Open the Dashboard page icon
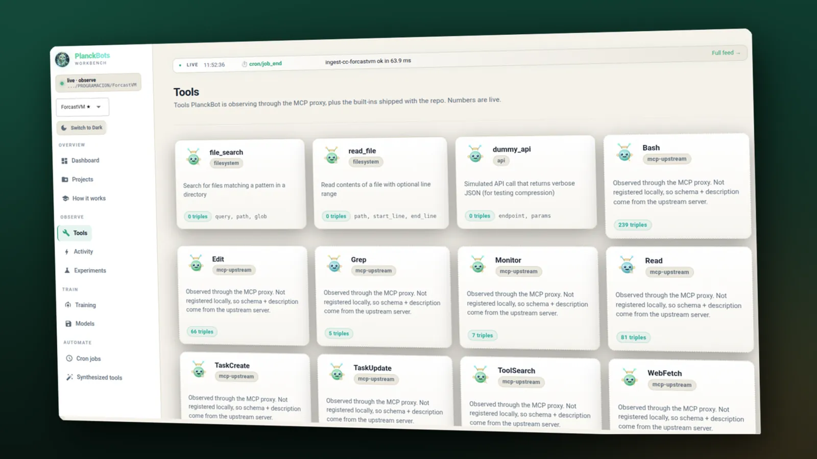The height and width of the screenshot is (459, 817). coord(64,161)
